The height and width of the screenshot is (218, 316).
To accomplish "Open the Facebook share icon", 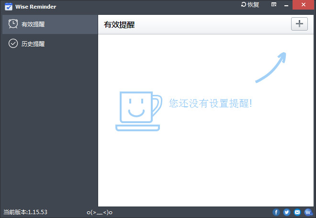I will [276, 212].
